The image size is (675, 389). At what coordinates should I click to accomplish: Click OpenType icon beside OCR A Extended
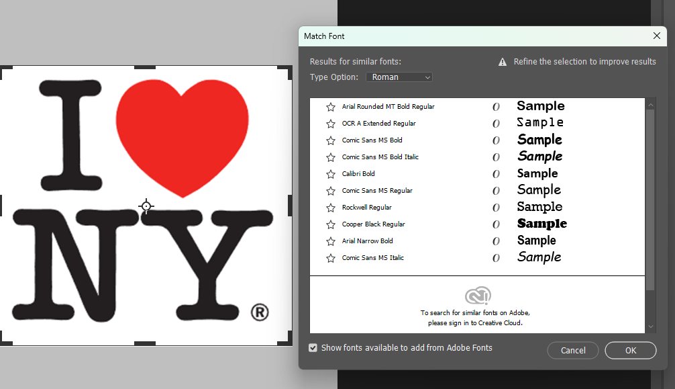[x=496, y=124]
